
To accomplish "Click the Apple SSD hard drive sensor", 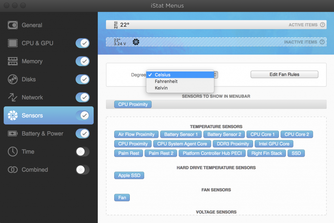I will 129,175.
